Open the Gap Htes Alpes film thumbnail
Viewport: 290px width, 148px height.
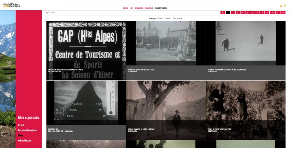point(86,51)
